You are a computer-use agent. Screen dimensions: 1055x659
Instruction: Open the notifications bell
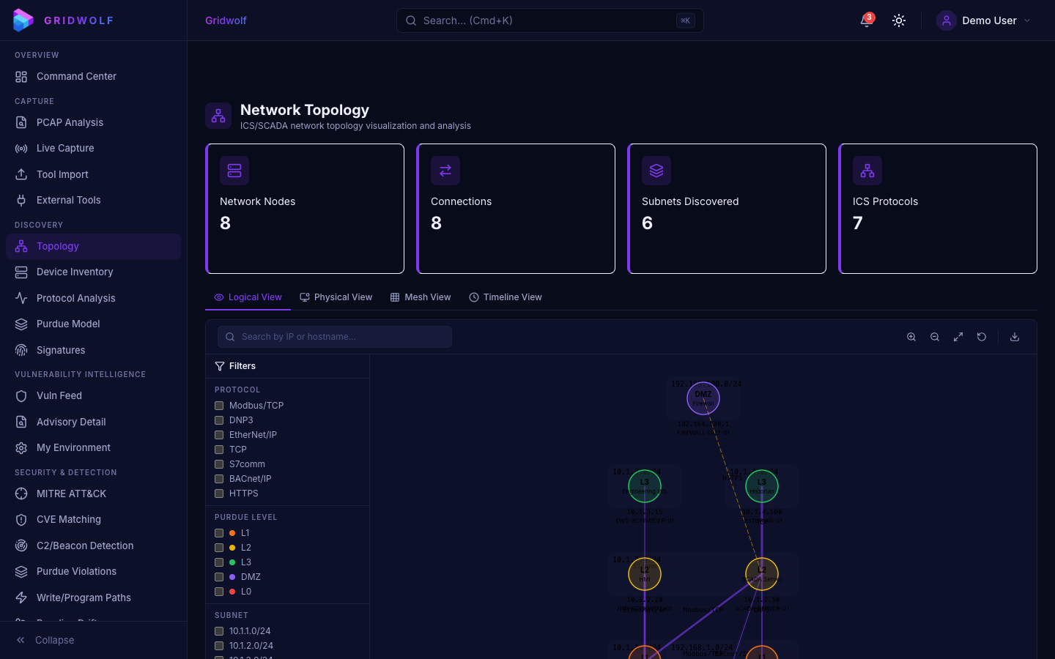click(867, 21)
